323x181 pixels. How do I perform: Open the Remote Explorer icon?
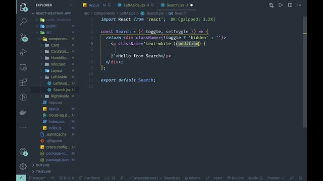click(x=23, y=67)
